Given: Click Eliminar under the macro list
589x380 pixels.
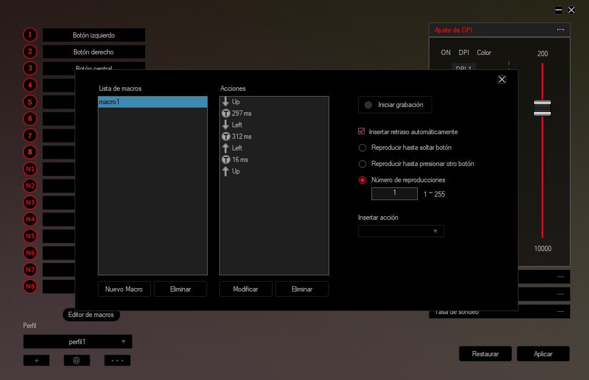Looking at the screenshot, I should click(181, 289).
